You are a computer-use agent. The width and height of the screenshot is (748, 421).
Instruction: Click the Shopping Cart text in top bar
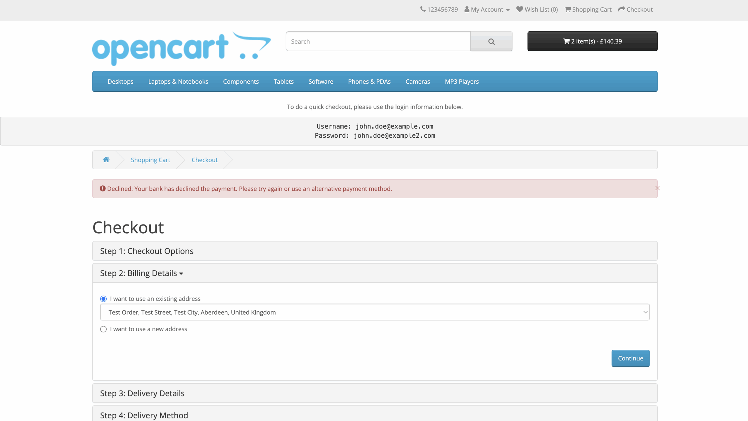click(592, 9)
